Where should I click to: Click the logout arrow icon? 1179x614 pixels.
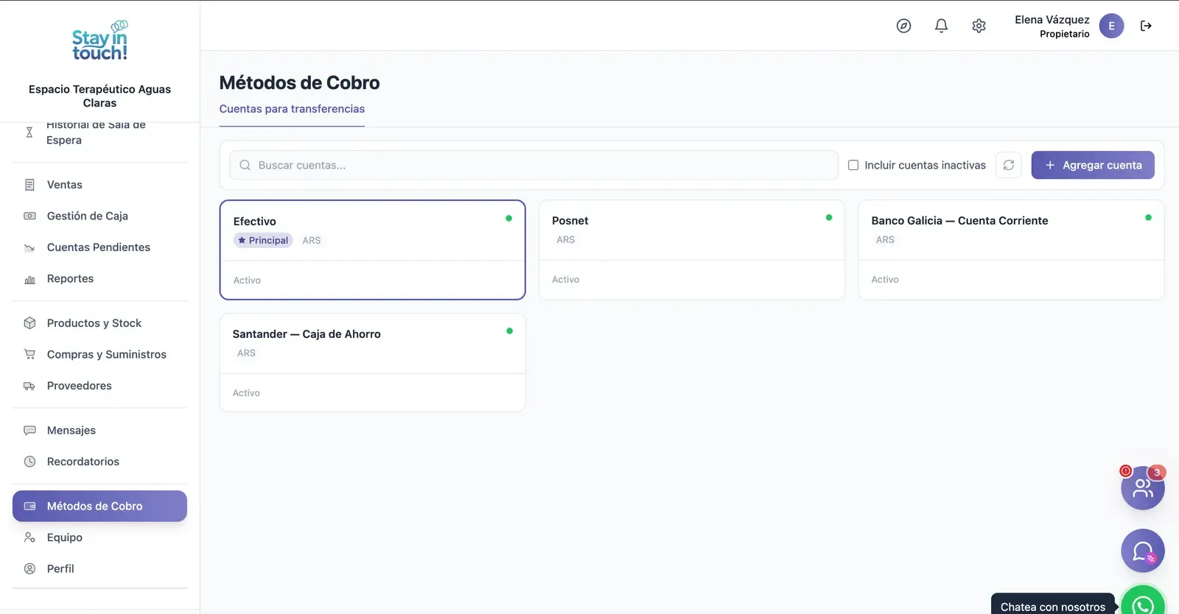coord(1146,26)
